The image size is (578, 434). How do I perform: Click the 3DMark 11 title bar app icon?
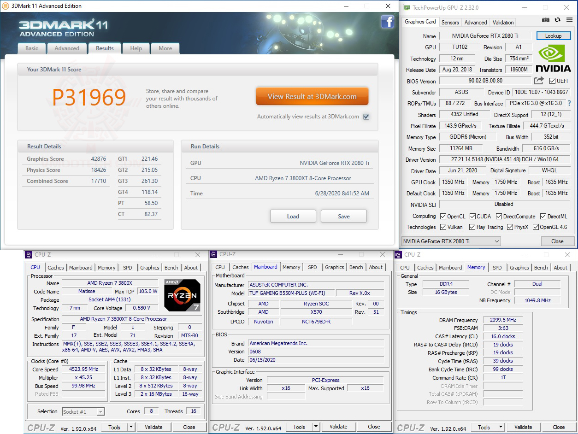click(6, 6)
